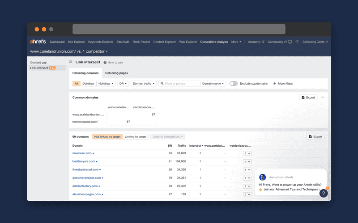Click the ahrefs logo
This screenshot has height=223, width=358.
point(38,41)
